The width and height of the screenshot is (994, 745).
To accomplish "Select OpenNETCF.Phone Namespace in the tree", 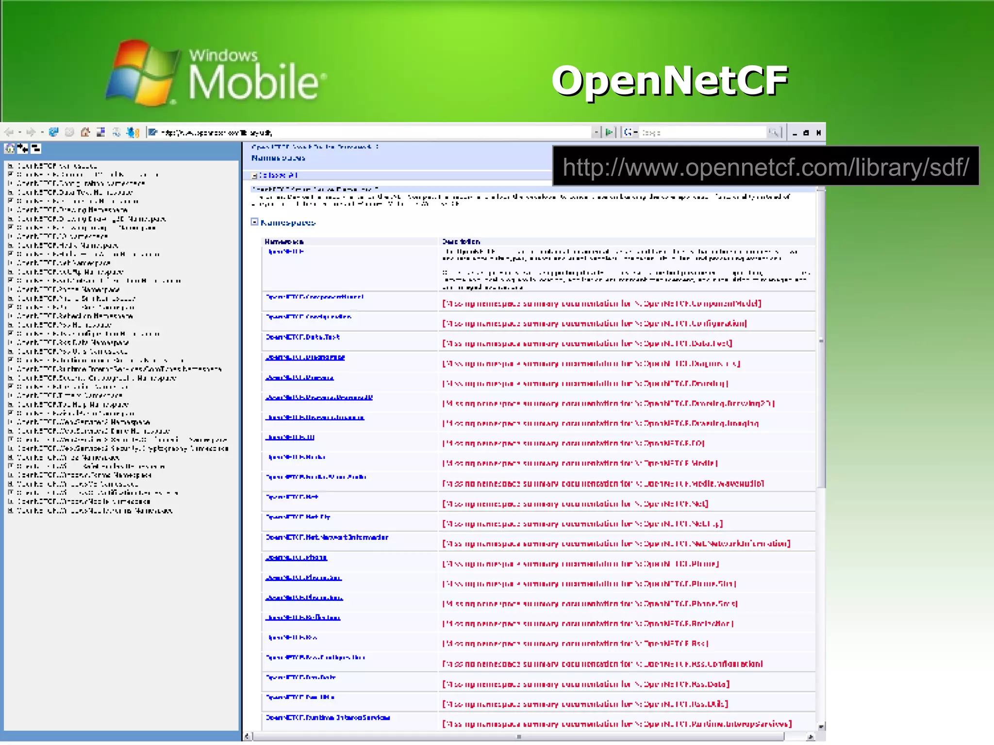I will [x=68, y=289].
